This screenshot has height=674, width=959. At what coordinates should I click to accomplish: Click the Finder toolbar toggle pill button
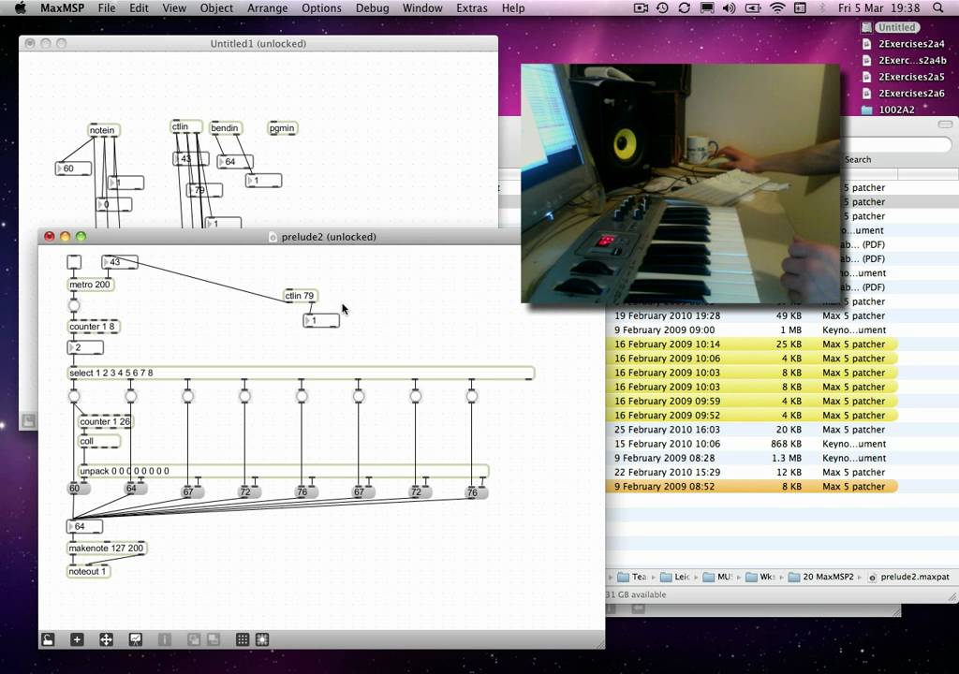945,125
